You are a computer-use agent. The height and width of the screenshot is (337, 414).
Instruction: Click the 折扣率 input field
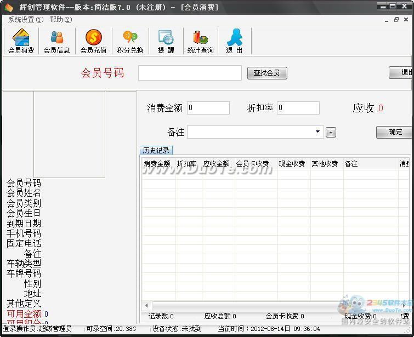click(x=298, y=108)
